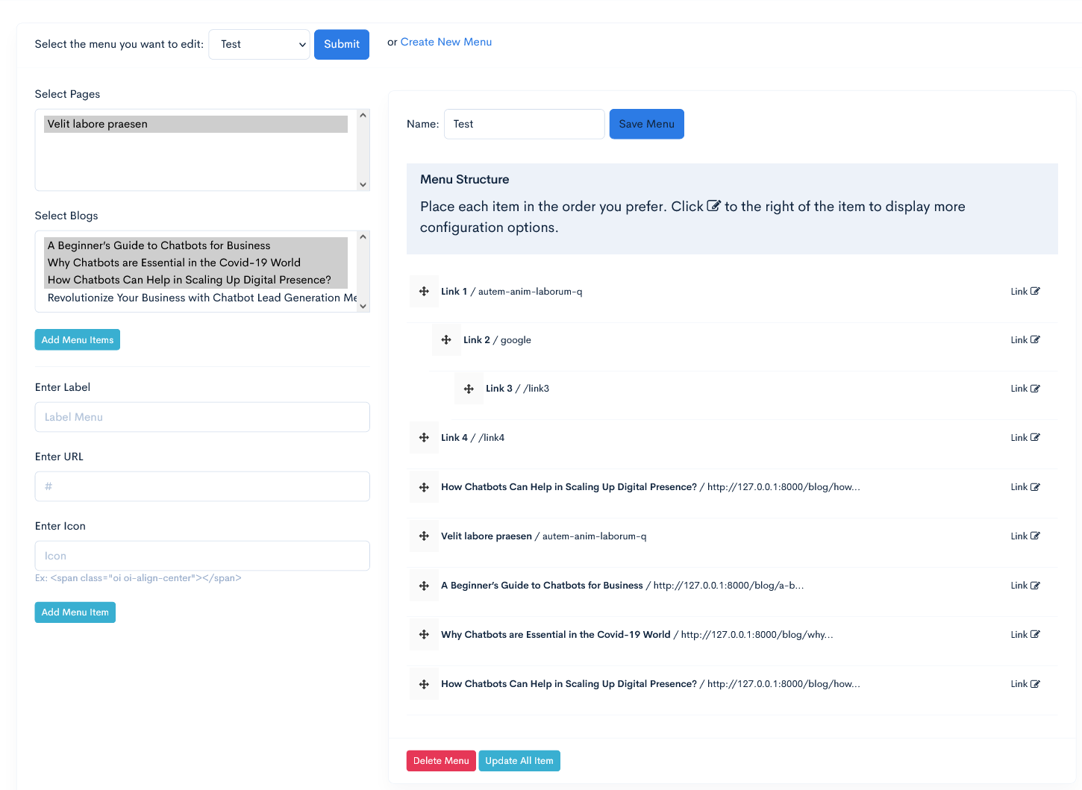
Task: Open edit icon on A Beginner's Guide row
Action: tap(1035, 586)
